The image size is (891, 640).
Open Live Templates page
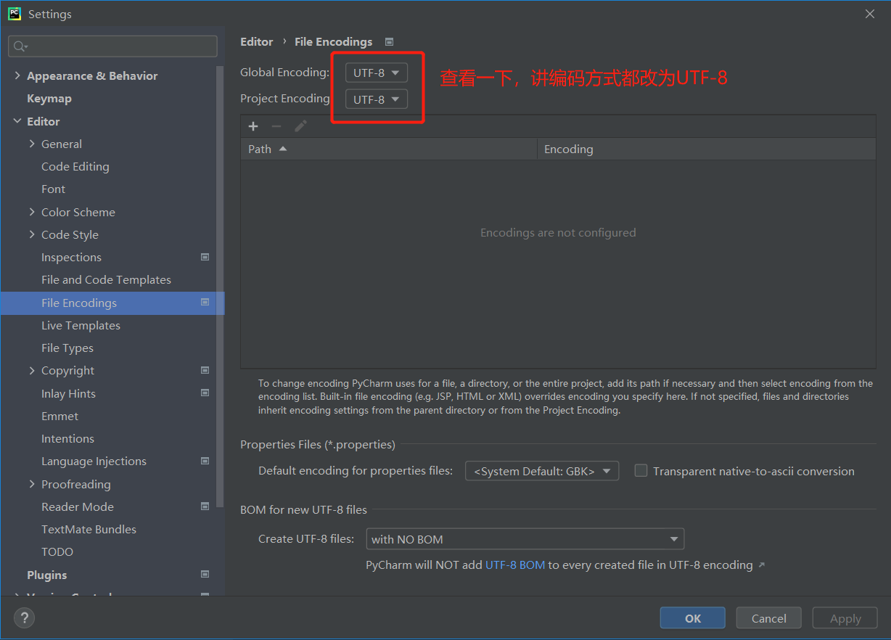pos(81,325)
